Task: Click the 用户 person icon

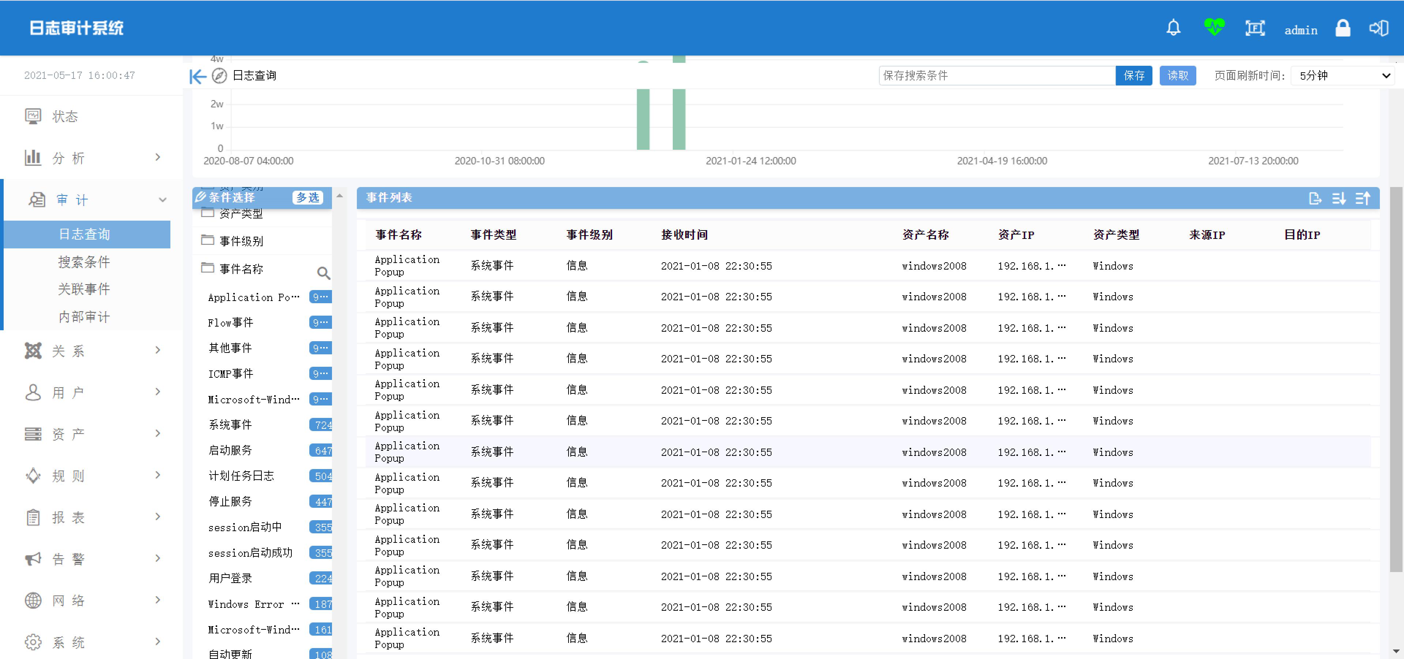Action: (x=33, y=392)
